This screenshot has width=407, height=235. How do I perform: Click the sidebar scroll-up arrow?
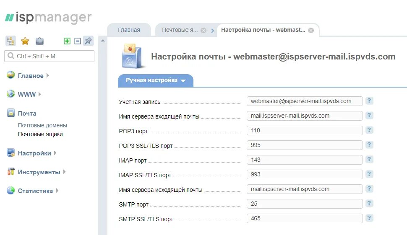point(103,41)
